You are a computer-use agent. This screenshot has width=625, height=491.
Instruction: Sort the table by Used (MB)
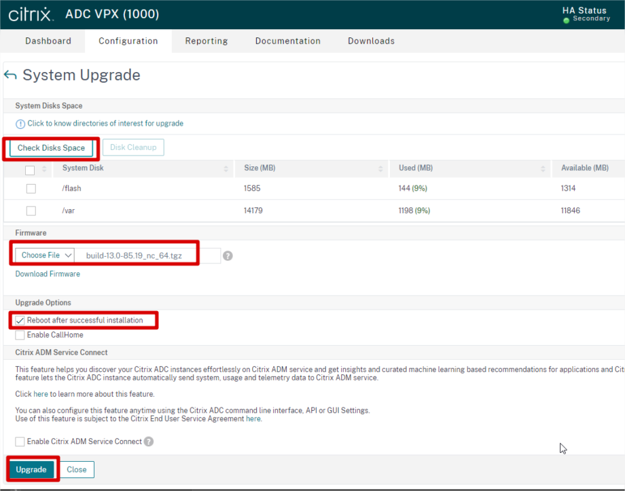click(543, 168)
